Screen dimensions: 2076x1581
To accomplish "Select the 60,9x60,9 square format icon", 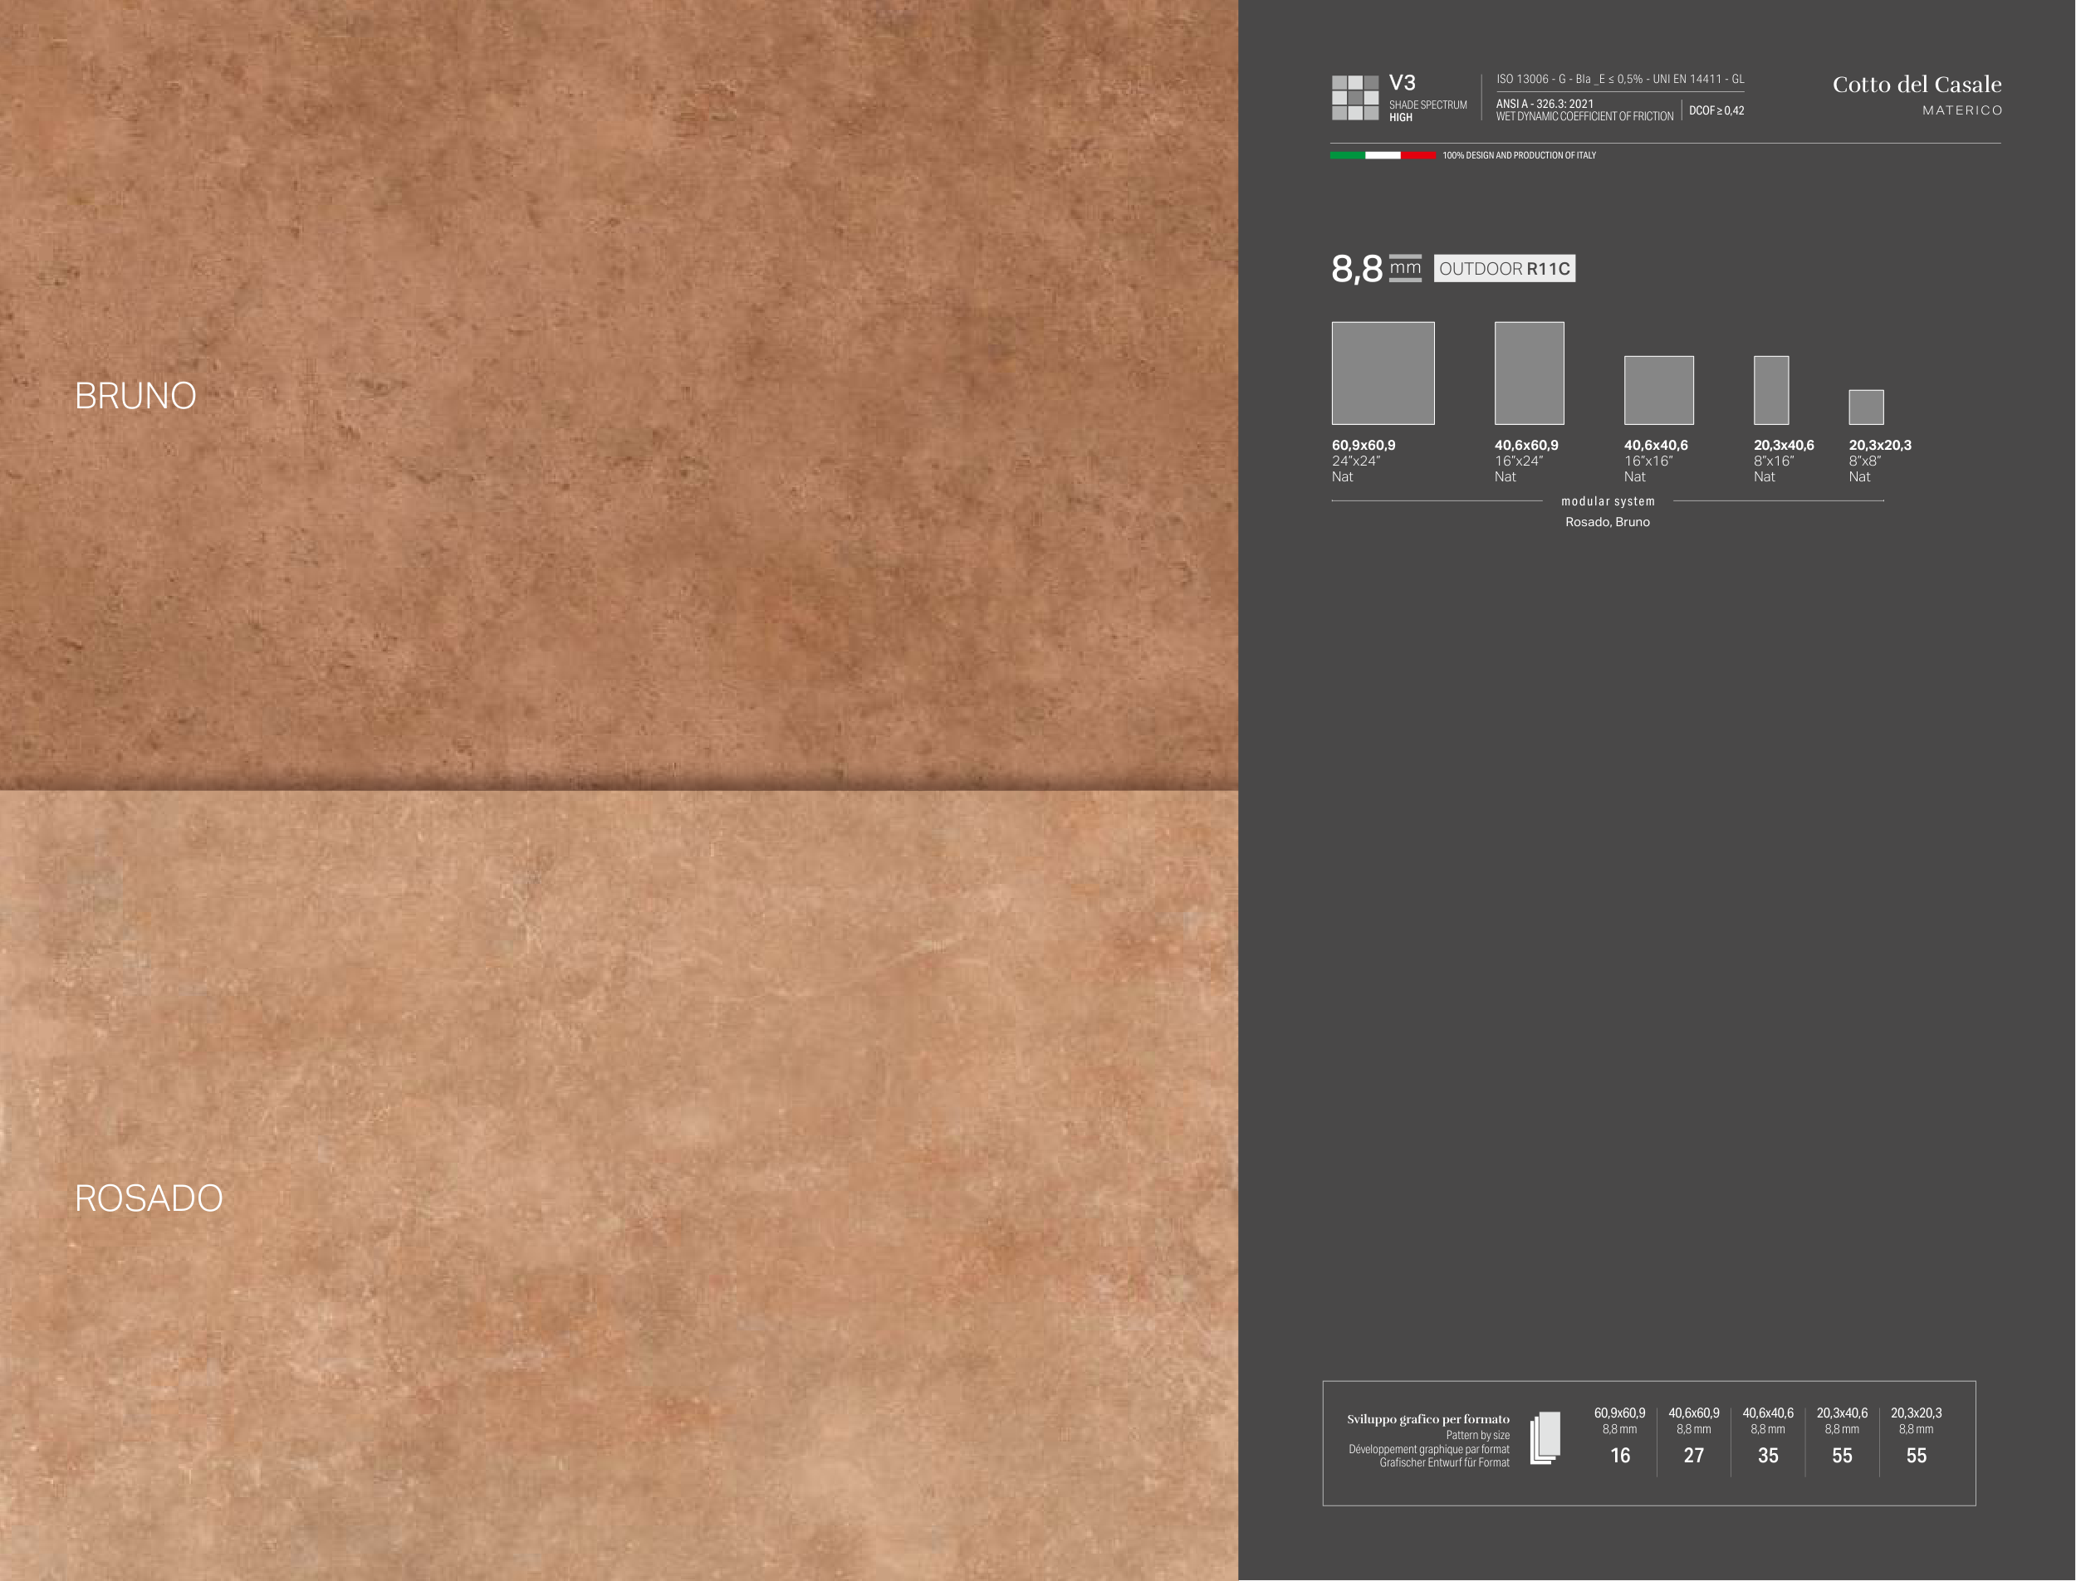I will click(1382, 373).
